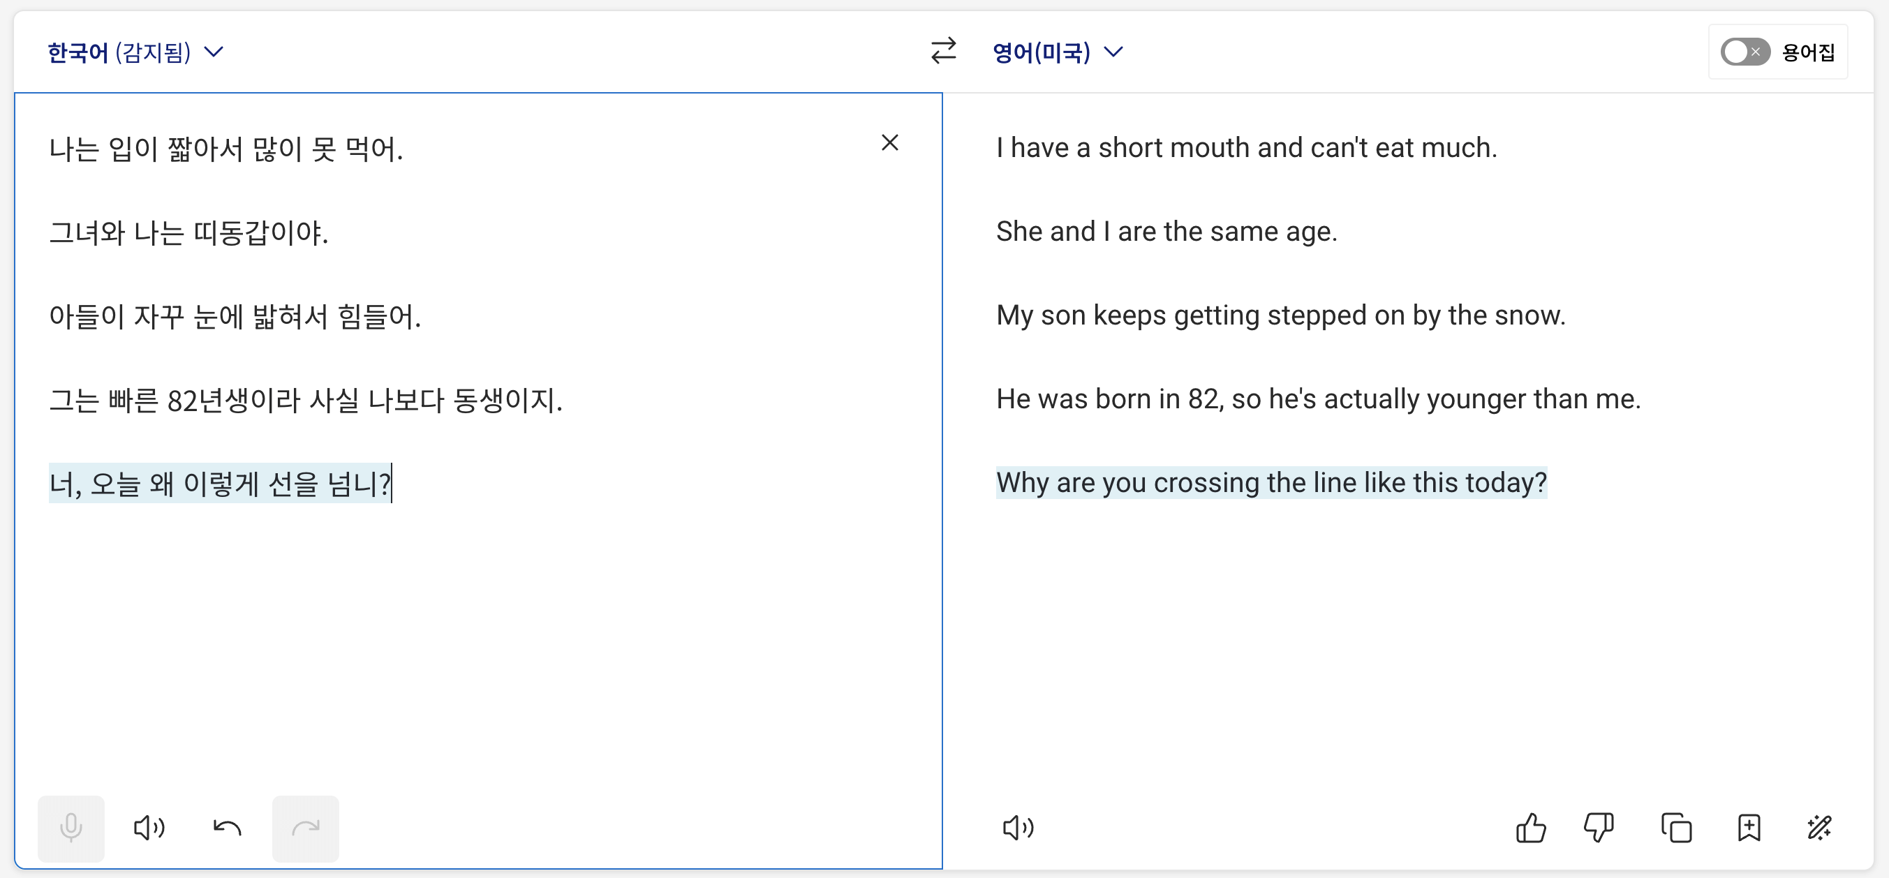Select translation 'She and I are the same age'
1889x878 pixels.
coord(1166,232)
